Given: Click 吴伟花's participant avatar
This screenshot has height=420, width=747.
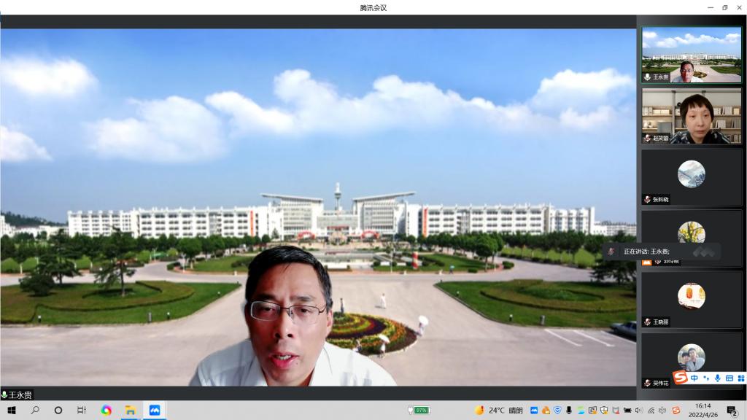Looking at the screenshot, I should (x=691, y=357).
